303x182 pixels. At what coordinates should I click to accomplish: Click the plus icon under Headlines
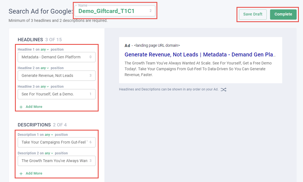click(21, 107)
